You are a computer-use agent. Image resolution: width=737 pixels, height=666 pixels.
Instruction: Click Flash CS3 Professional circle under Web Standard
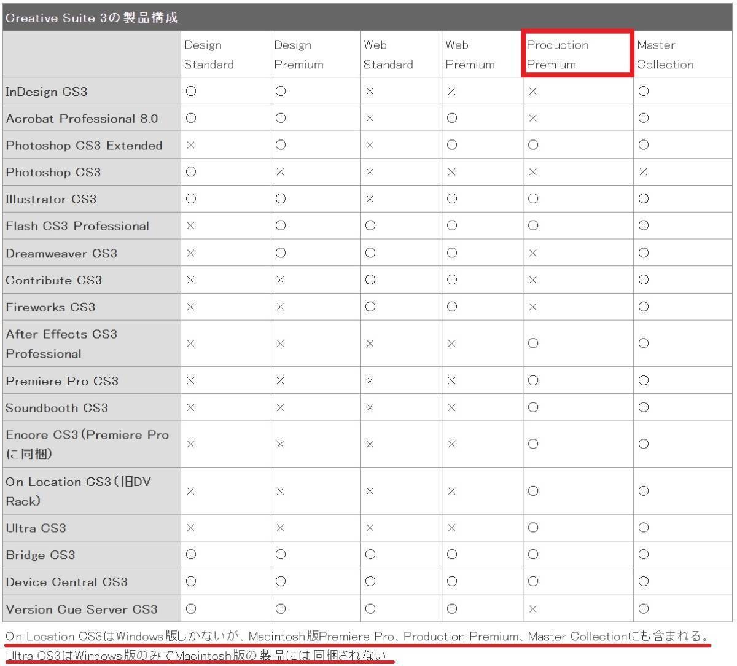pos(370,226)
